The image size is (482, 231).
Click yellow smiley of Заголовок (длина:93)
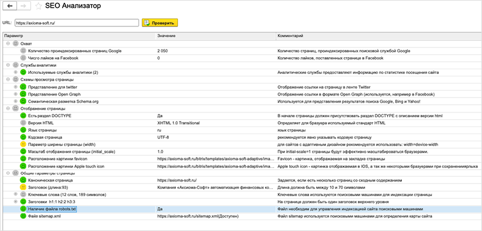tap(23, 187)
